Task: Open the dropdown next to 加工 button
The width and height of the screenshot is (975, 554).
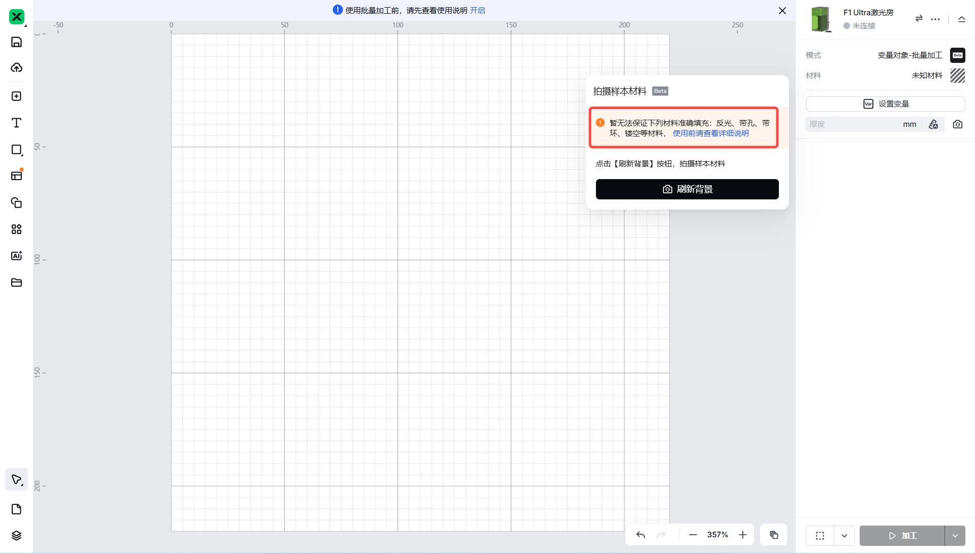Action: (x=955, y=536)
